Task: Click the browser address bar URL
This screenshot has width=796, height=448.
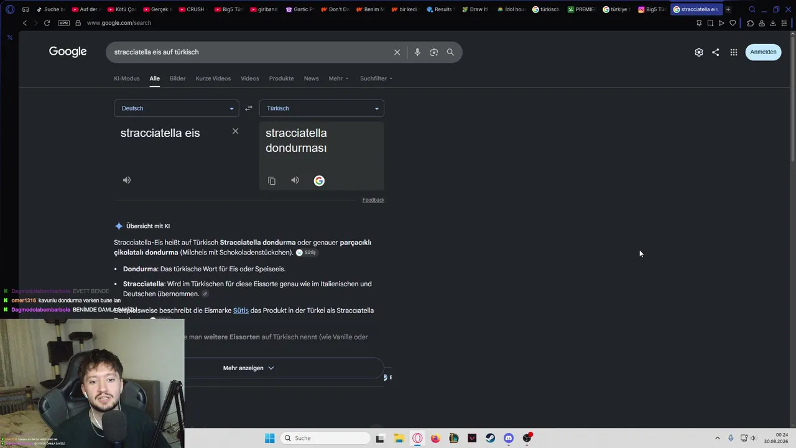Action: pos(119,23)
